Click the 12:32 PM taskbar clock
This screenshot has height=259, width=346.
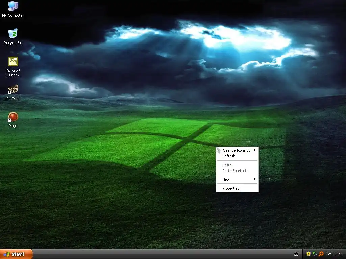[333, 254]
